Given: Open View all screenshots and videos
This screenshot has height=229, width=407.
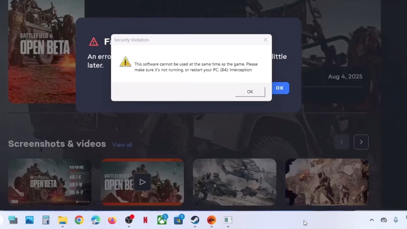Looking at the screenshot, I should 122,145.
